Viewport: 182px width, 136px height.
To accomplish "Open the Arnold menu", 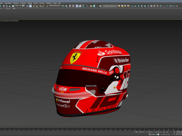I will click(x=55, y=3).
